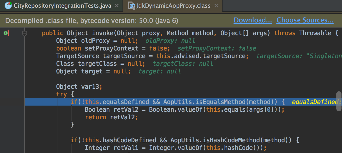Click 'throws Throwable' in method signature
342x153 pixels.
pyautogui.click(x=303, y=33)
